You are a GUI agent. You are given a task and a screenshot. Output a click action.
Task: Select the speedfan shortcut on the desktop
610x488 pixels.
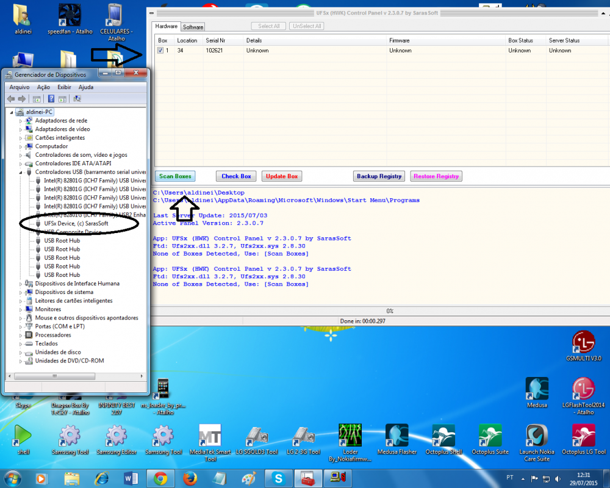pos(70,19)
